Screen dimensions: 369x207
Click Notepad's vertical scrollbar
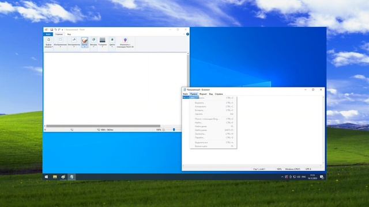(x=323, y=131)
